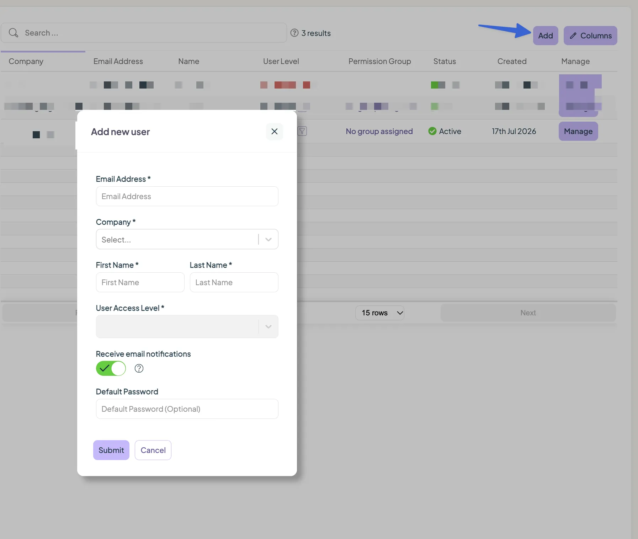Focus the Last Name field
The height and width of the screenshot is (539, 638).
click(234, 282)
